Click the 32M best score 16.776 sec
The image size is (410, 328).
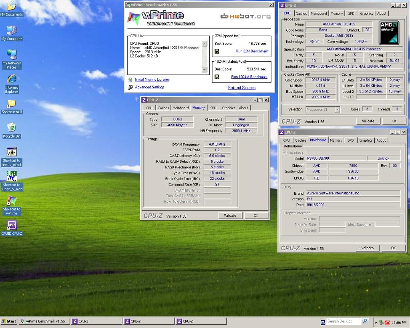click(x=257, y=44)
